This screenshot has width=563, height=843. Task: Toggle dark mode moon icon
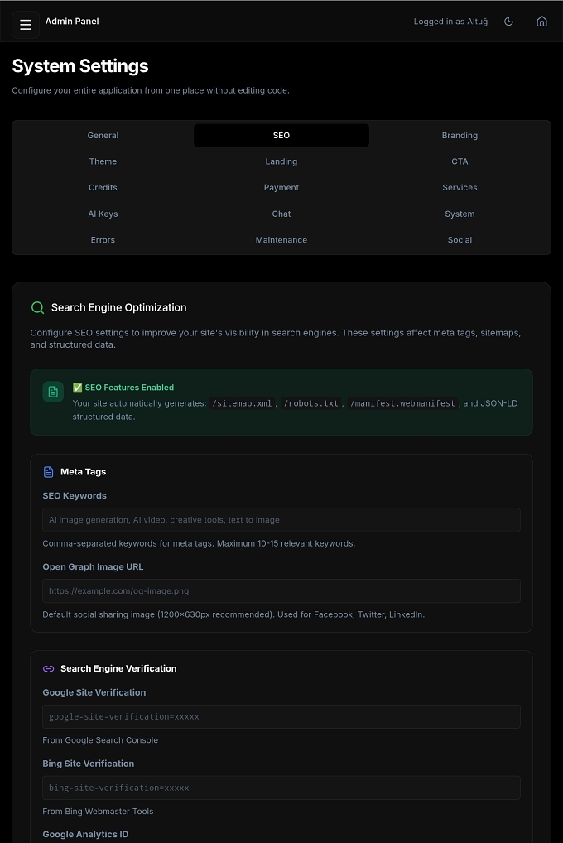508,22
